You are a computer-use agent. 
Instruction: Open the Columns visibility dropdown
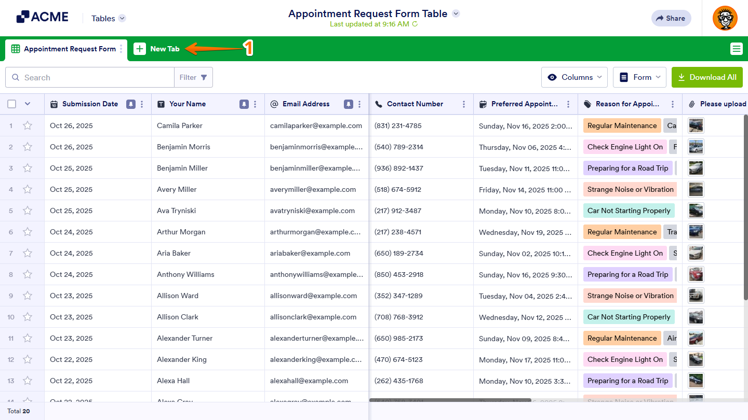575,77
